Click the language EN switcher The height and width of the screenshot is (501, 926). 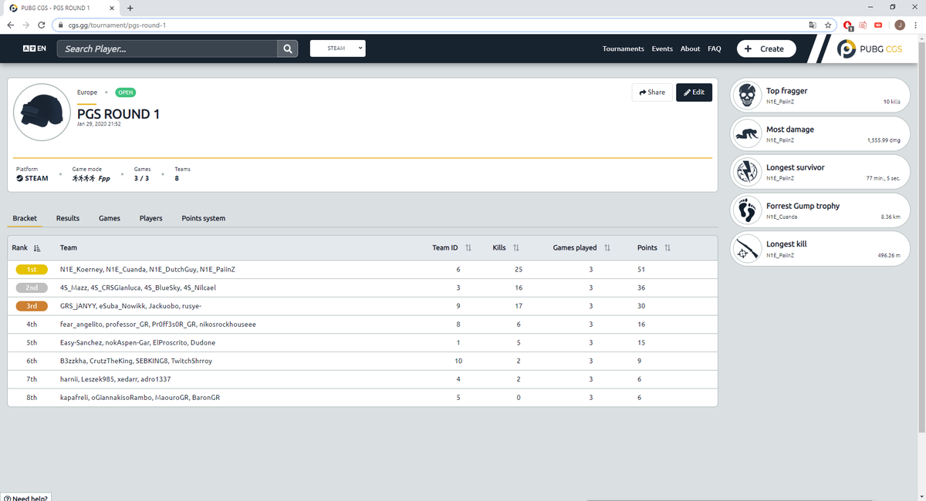[x=34, y=49]
